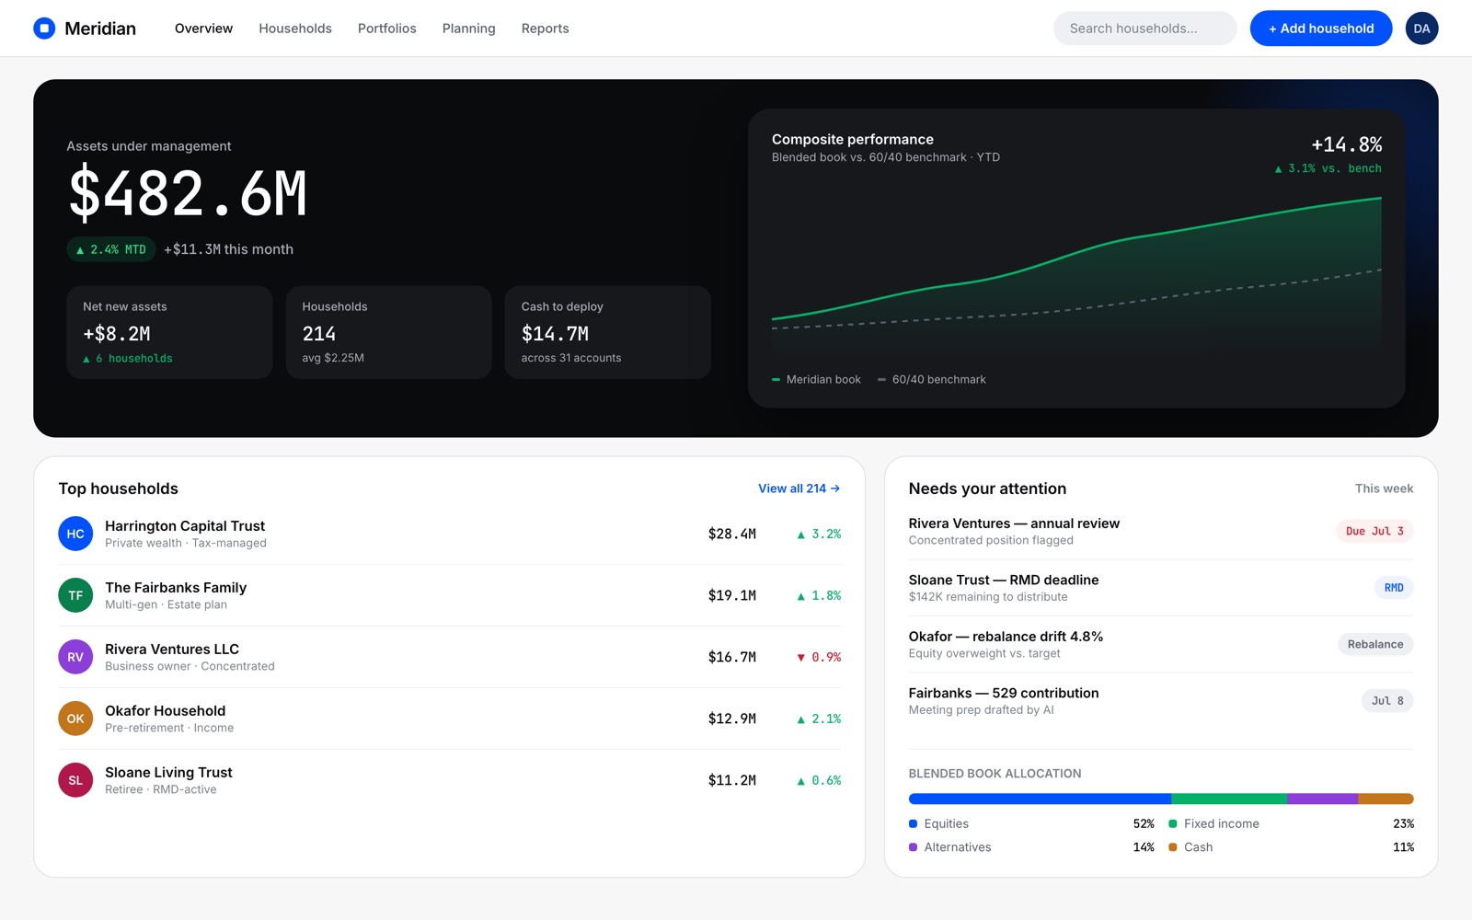
Task: Follow the View all 214 link
Action: 799,489
